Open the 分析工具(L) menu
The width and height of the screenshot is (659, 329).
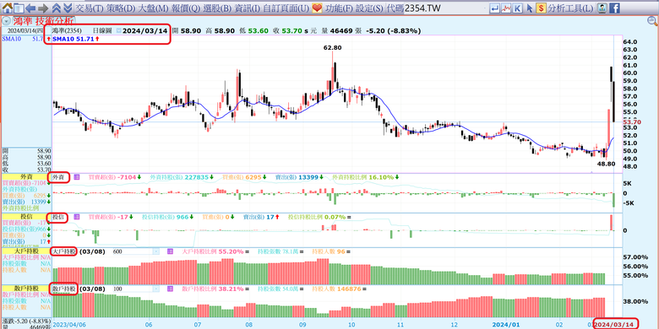pos(570,8)
